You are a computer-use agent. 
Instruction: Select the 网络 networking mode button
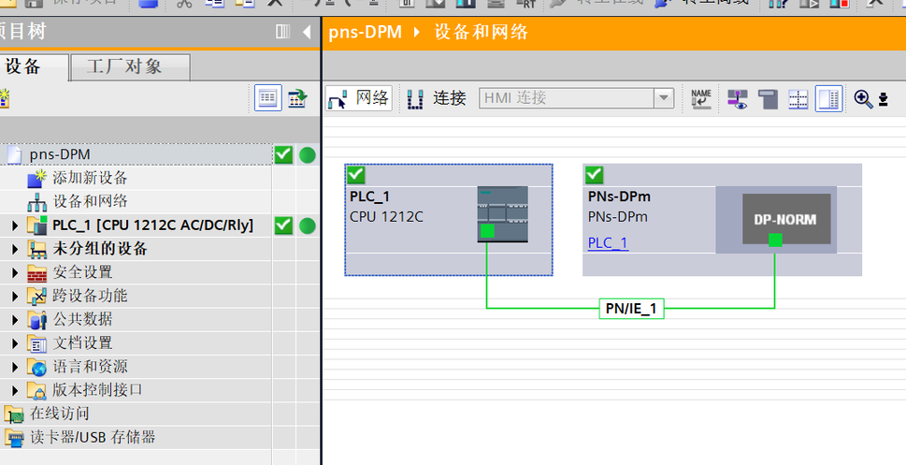[x=359, y=98]
